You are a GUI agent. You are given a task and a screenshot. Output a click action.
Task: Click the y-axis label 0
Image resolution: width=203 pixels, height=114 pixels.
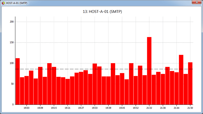pos(13,104)
